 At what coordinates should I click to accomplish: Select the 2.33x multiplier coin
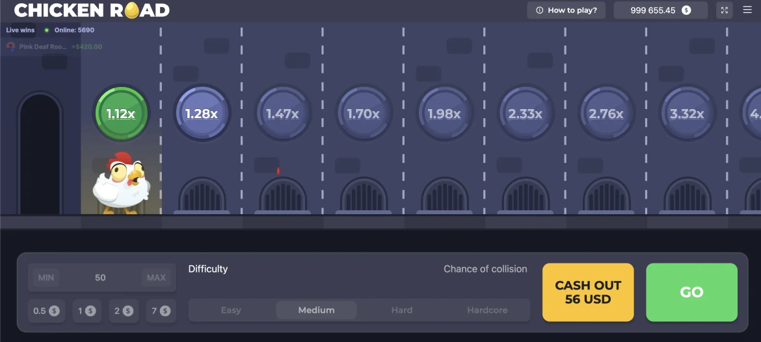tap(525, 114)
